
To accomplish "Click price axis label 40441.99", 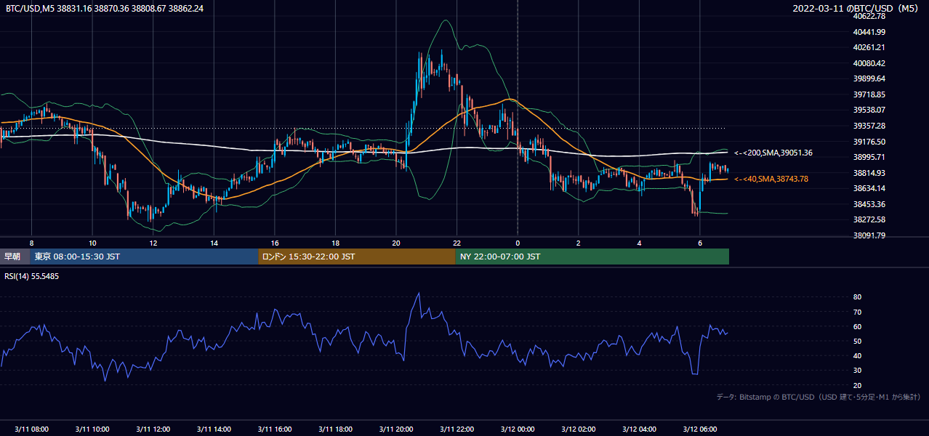I will 870,32.
